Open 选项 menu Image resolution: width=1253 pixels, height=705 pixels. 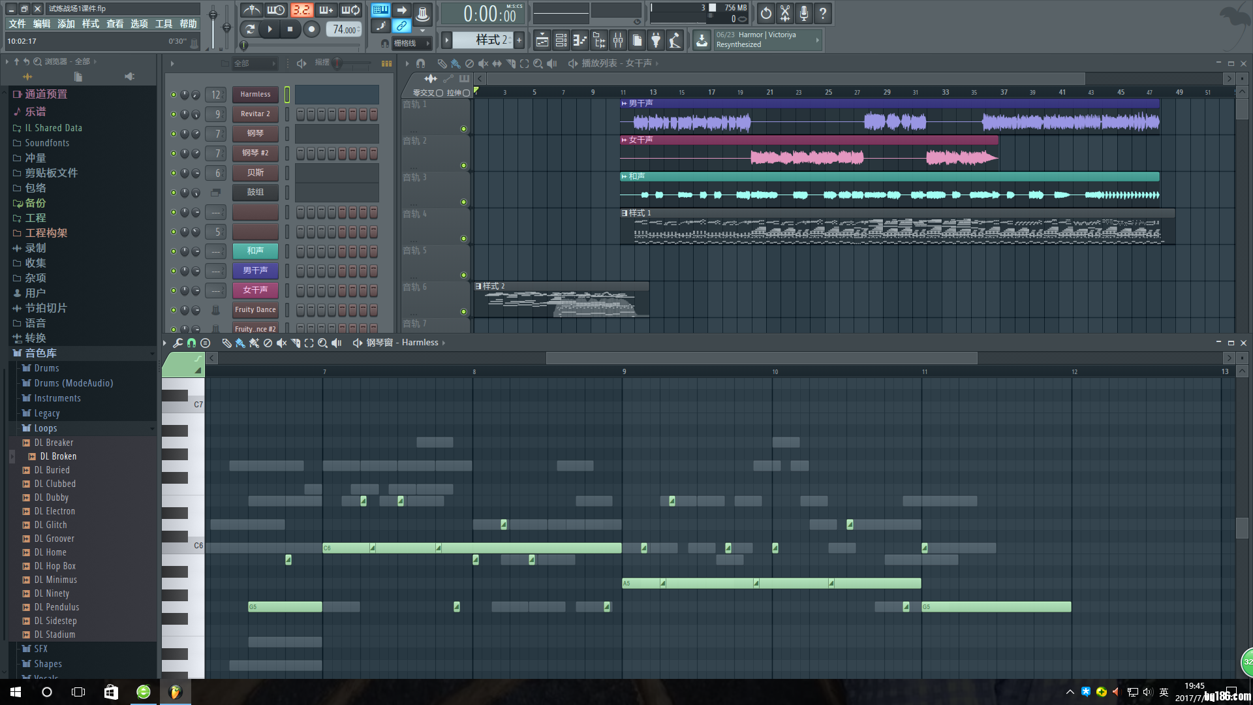click(139, 24)
